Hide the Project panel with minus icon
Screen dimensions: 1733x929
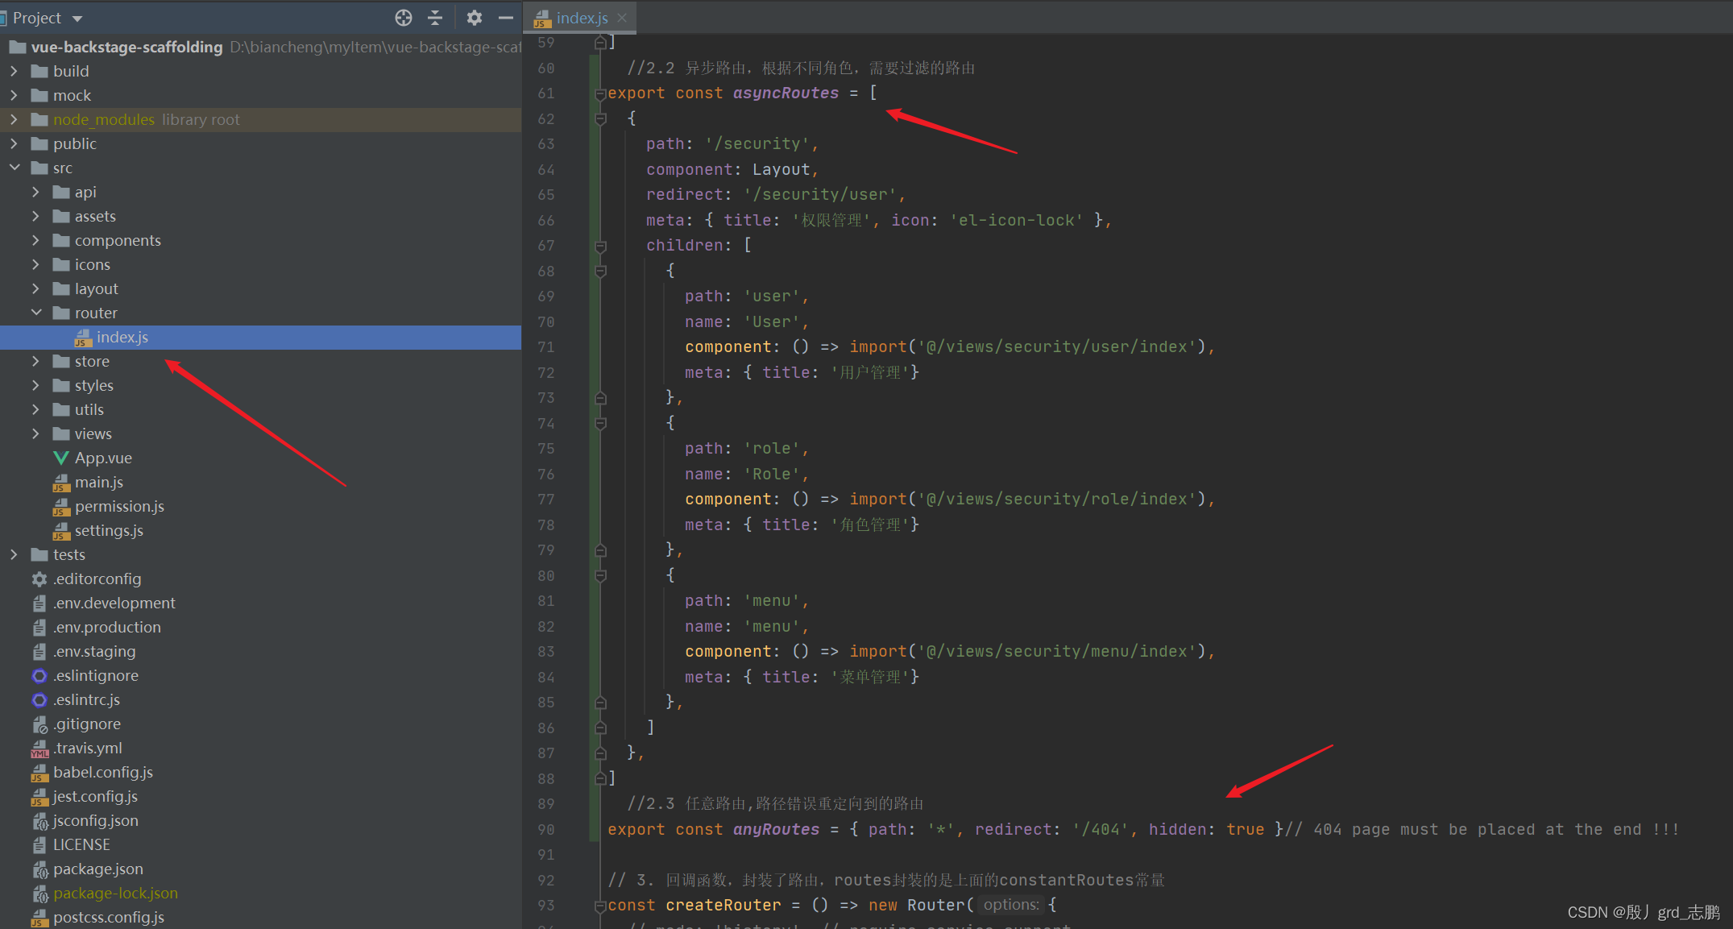506,18
